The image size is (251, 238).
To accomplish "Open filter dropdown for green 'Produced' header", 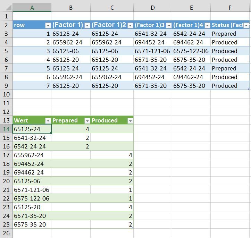I will [130, 121].
